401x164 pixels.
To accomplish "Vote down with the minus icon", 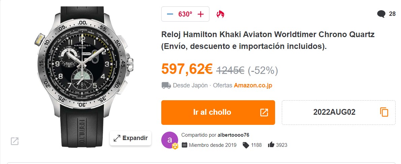I will pyautogui.click(x=170, y=14).
